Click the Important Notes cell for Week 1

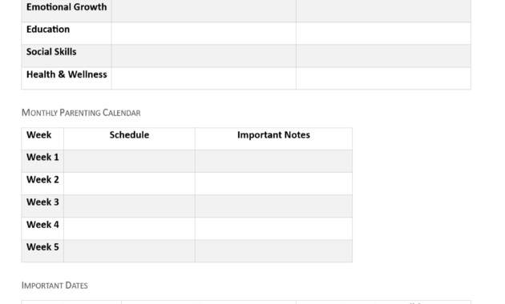[x=273, y=162]
